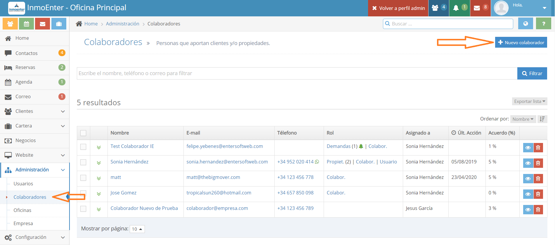Open the Ordenar por Nombre dropdown
This screenshot has height=245, width=555.
click(x=523, y=119)
